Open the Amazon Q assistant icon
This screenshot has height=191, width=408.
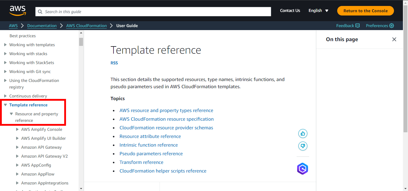pos(302,169)
